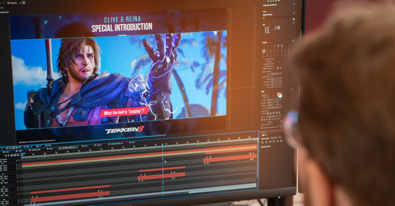The height and width of the screenshot is (206, 395).
Task: Open the Brush Dynamics Flow dropdown
Action: pos(276,87)
